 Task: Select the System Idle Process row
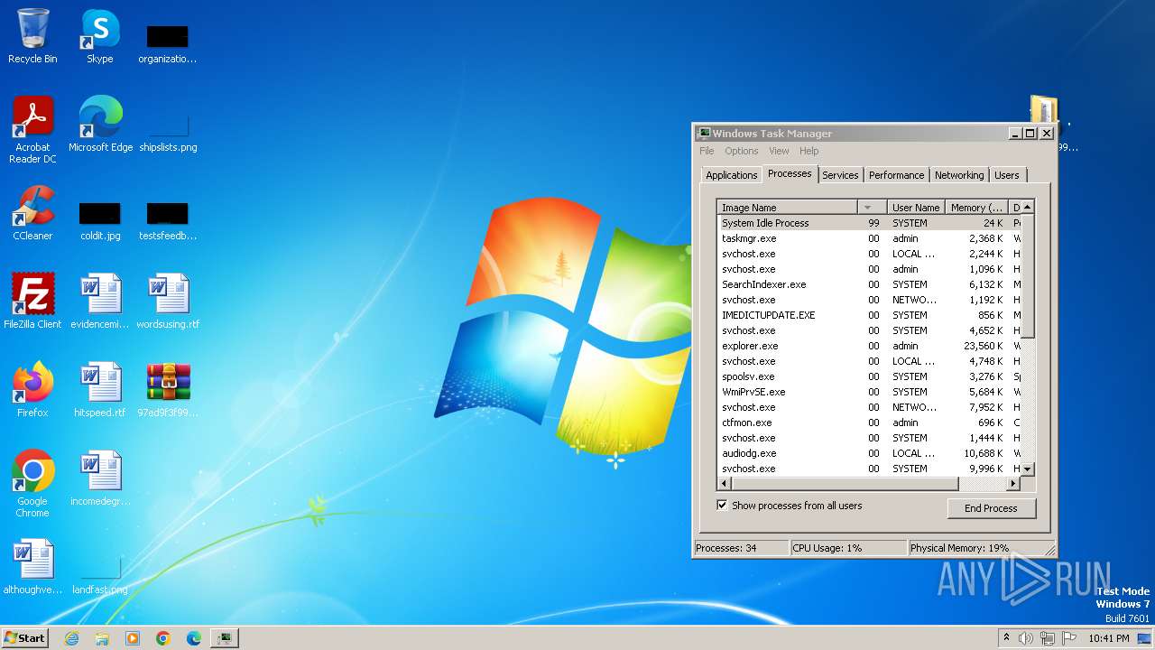click(x=868, y=223)
